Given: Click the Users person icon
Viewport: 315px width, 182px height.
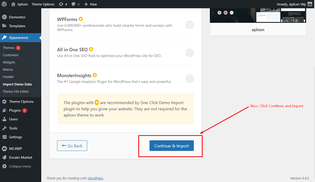Looking at the screenshot, I should coord(4,119).
